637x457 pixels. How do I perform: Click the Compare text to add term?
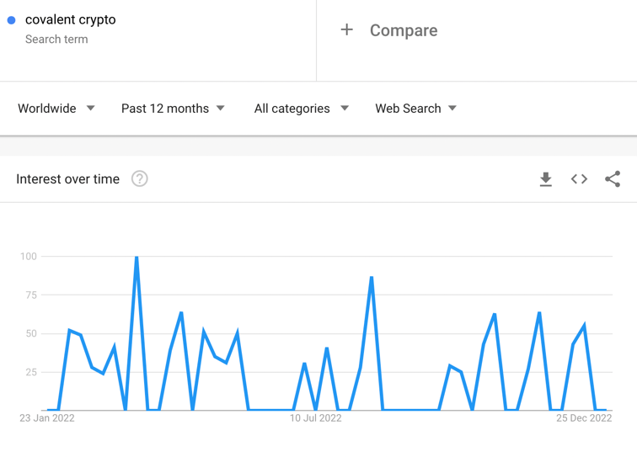tap(404, 30)
